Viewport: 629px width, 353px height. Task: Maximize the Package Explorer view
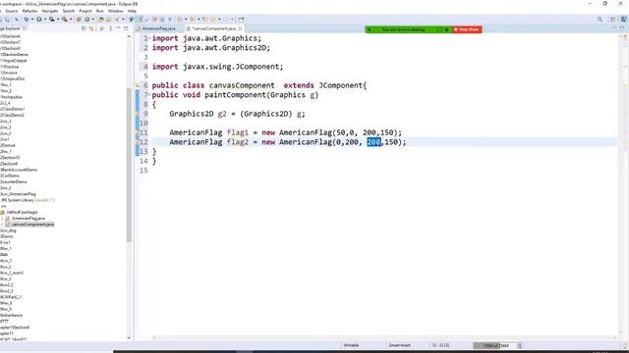pos(126,28)
